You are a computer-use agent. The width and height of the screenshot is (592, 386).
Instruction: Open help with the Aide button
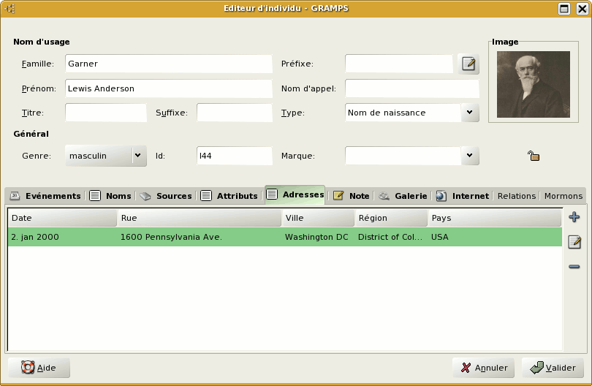pos(39,368)
